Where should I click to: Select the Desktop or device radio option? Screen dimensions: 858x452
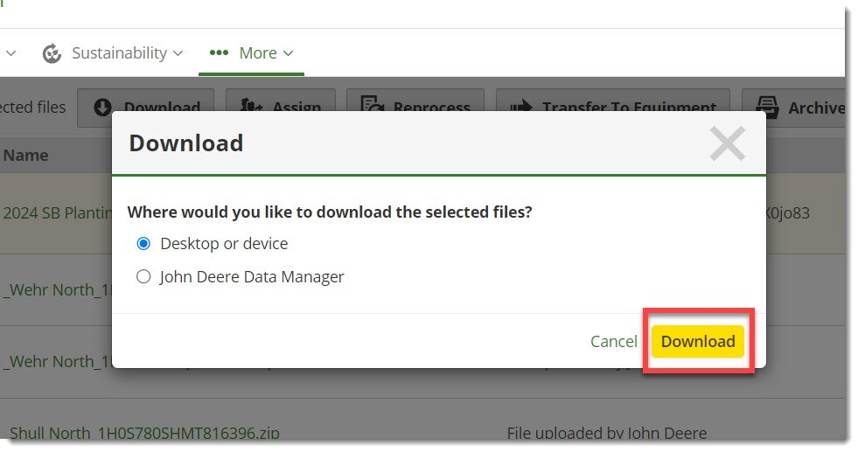pyautogui.click(x=144, y=244)
